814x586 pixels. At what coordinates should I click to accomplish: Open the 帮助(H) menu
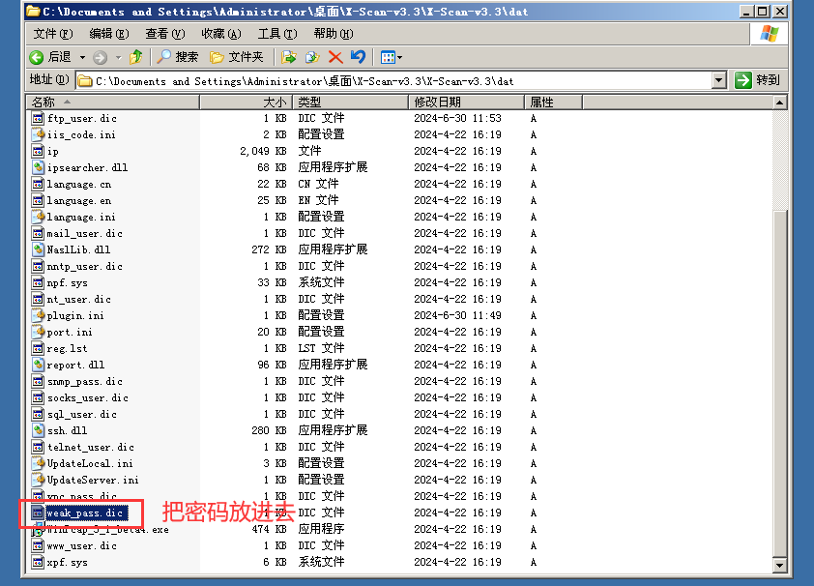pos(334,34)
